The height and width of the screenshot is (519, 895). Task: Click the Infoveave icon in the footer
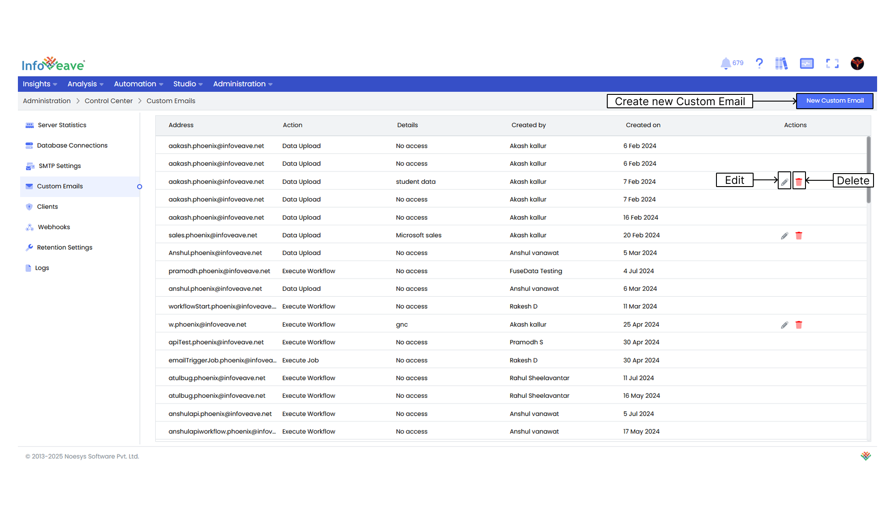pyautogui.click(x=865, y=456)
